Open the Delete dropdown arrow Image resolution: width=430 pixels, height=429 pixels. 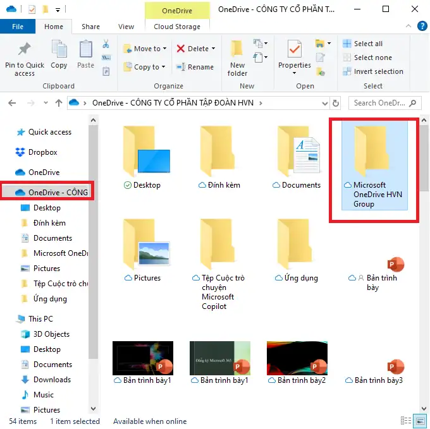[213, 49]
